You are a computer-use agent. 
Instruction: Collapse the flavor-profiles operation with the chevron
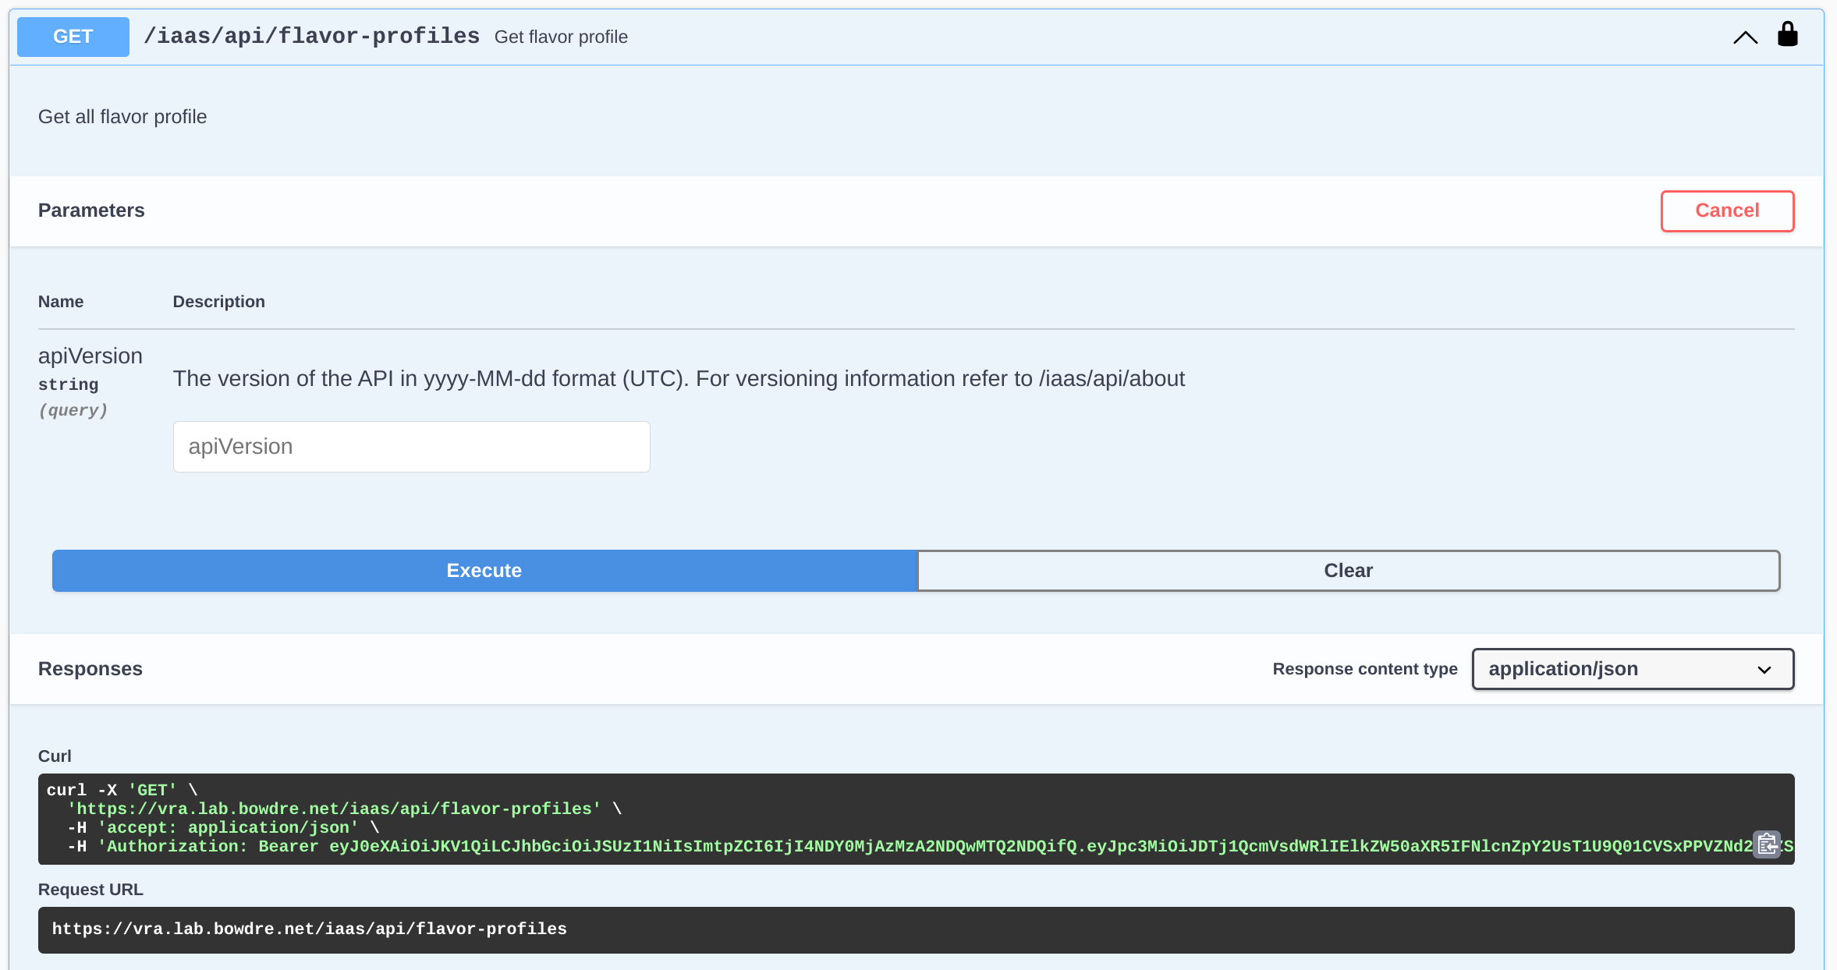click(x=1745, y=37)
